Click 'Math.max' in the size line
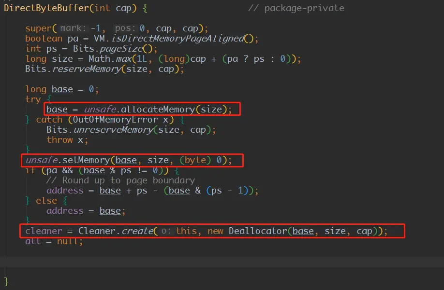 point(110,59)
